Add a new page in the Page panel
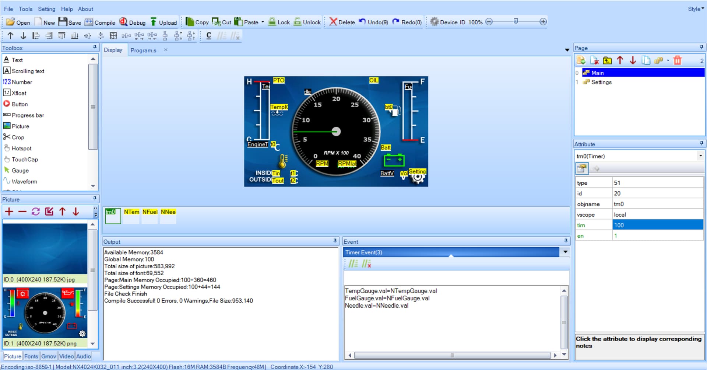 (581, 60)
